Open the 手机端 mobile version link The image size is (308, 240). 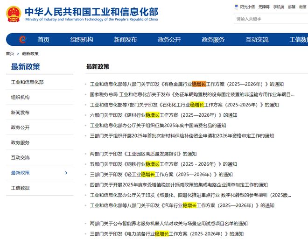click(x=279, y=7)
